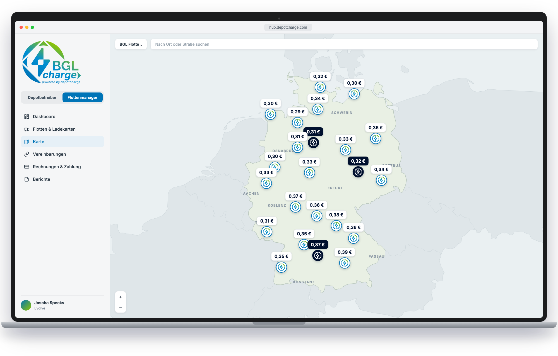Click the card icon beside Rechnungen
Viewport: 558px width, 356px height.
point(27,167)
